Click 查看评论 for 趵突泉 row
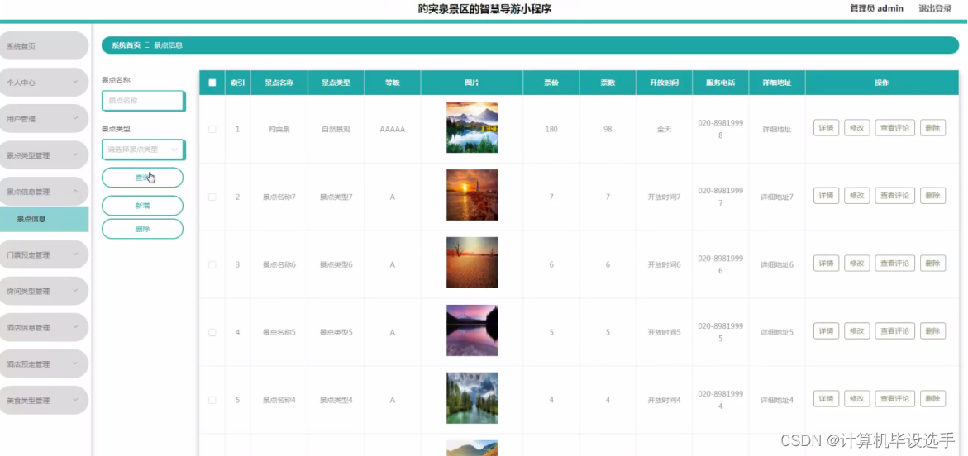This screenshot has width=968, height=456. (895, 128)
